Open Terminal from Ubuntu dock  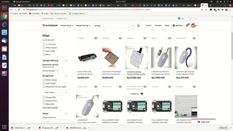click(x=4, y=7)
